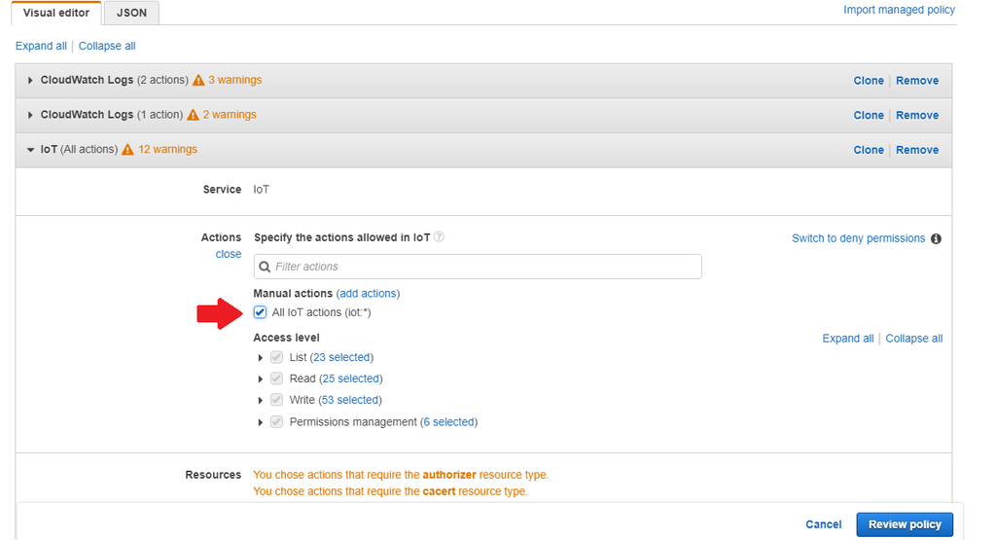This screenshot has height=540, width=996.
Task: Open the Import managed policy link
Action: (899, 10)
